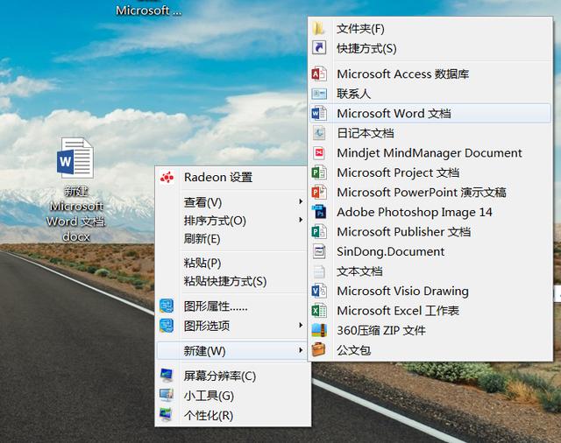
Task: Expand the 查看(V) submenu arrow
Action: coord(301,202)
